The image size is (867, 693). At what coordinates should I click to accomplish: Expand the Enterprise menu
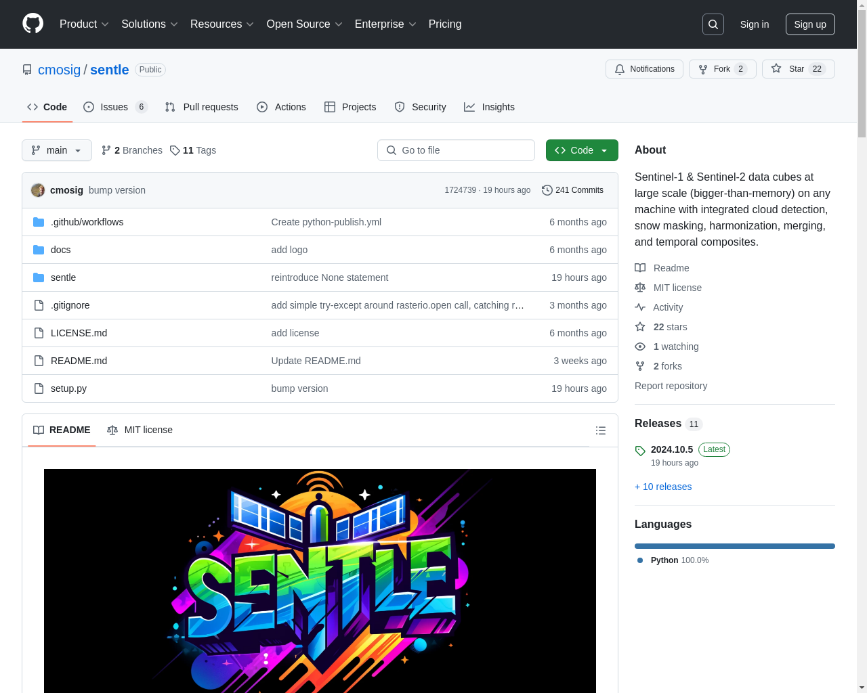point(385,24)
